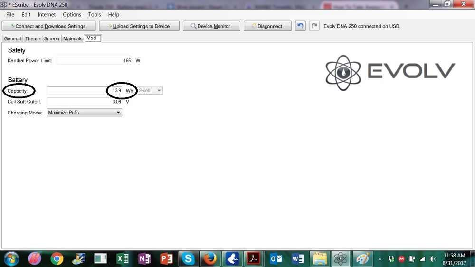This screenshot has width=475, height=267.
Task: Select the Mod tab
Action: click(93, 38)
